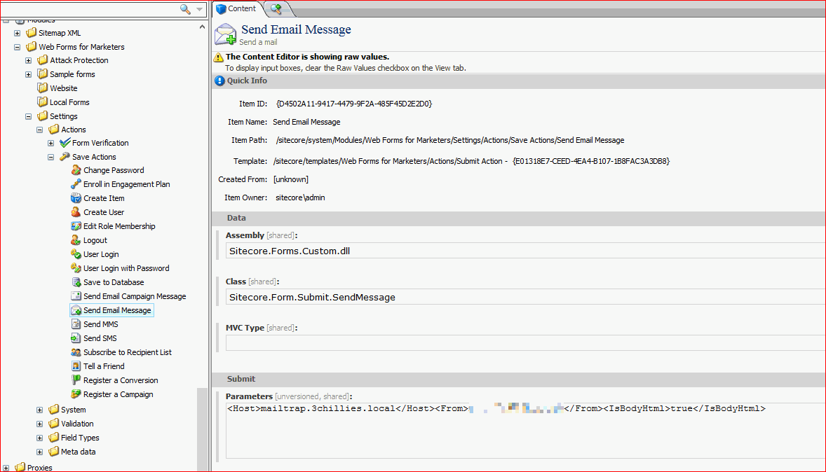Expand the Field Types node
The image size is (826, 472).
point(39,438)
